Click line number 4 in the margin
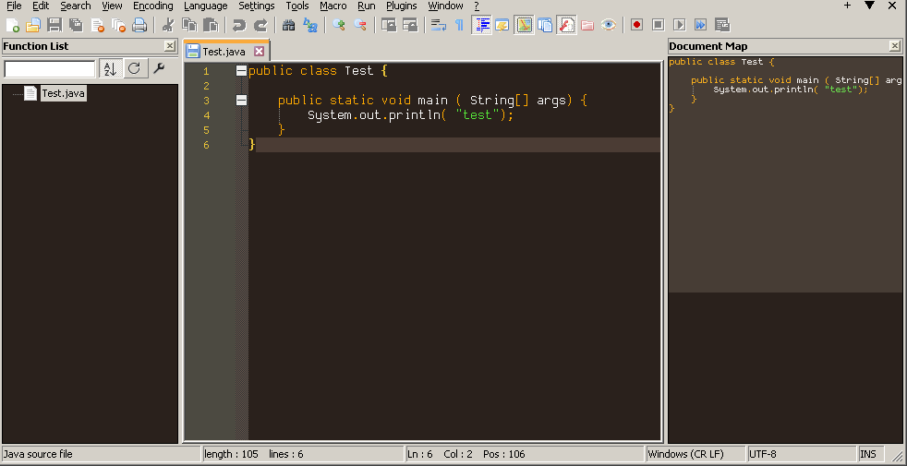Screen dimensions: 907x466 (x=207, y=115)
